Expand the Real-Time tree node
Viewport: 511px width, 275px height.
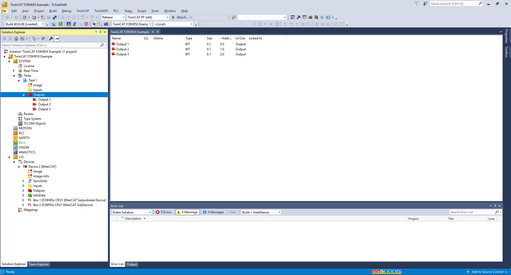coord(14,71)
